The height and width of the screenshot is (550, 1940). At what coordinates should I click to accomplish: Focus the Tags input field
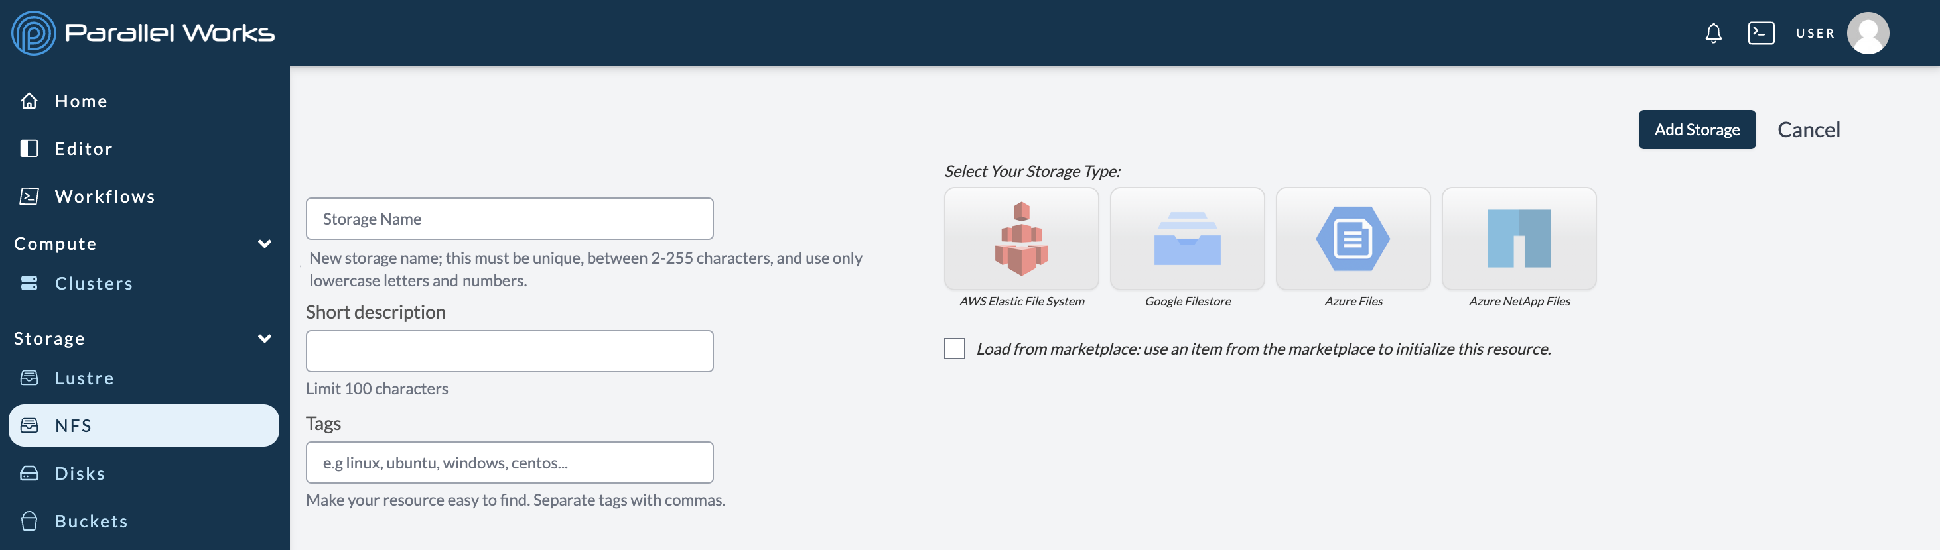click(509, 463)
